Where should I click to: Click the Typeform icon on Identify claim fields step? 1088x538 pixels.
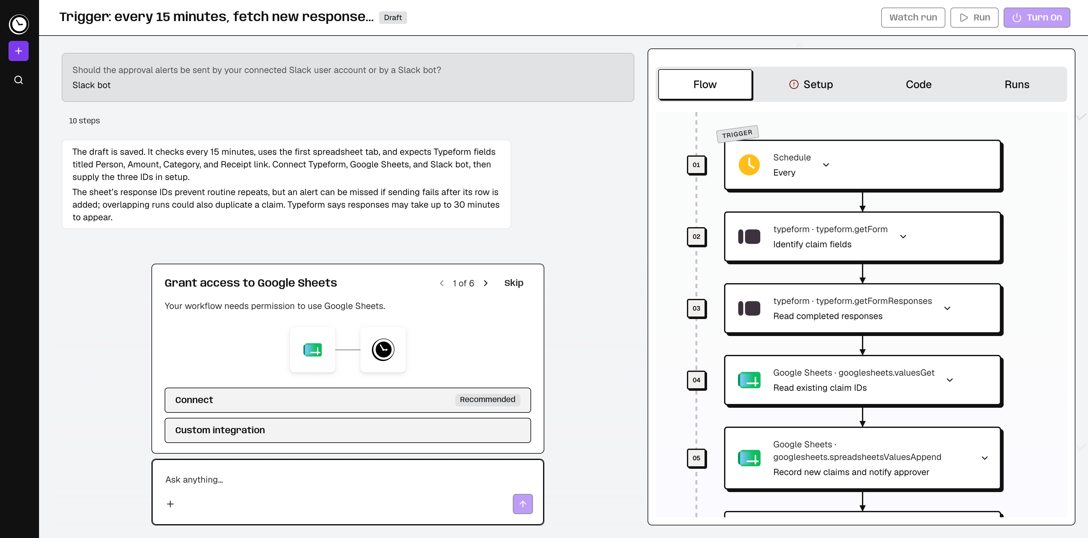[749, 237]
